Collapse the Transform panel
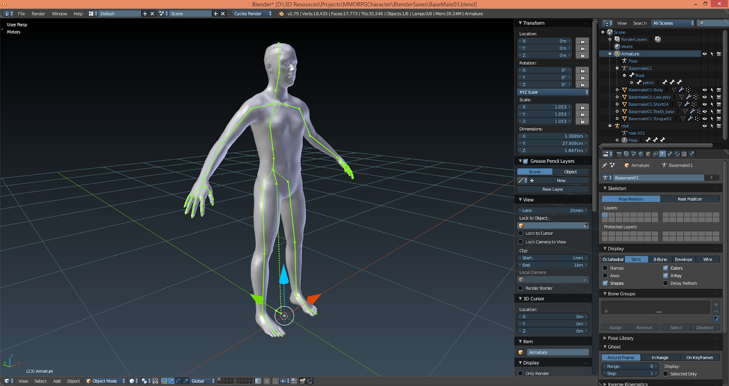729x386 pixels. [520, 23]
